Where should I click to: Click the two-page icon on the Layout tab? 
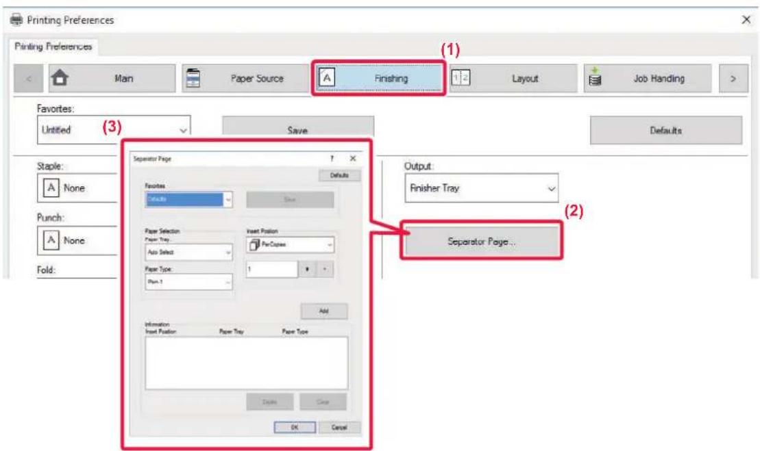pos(461,77)
